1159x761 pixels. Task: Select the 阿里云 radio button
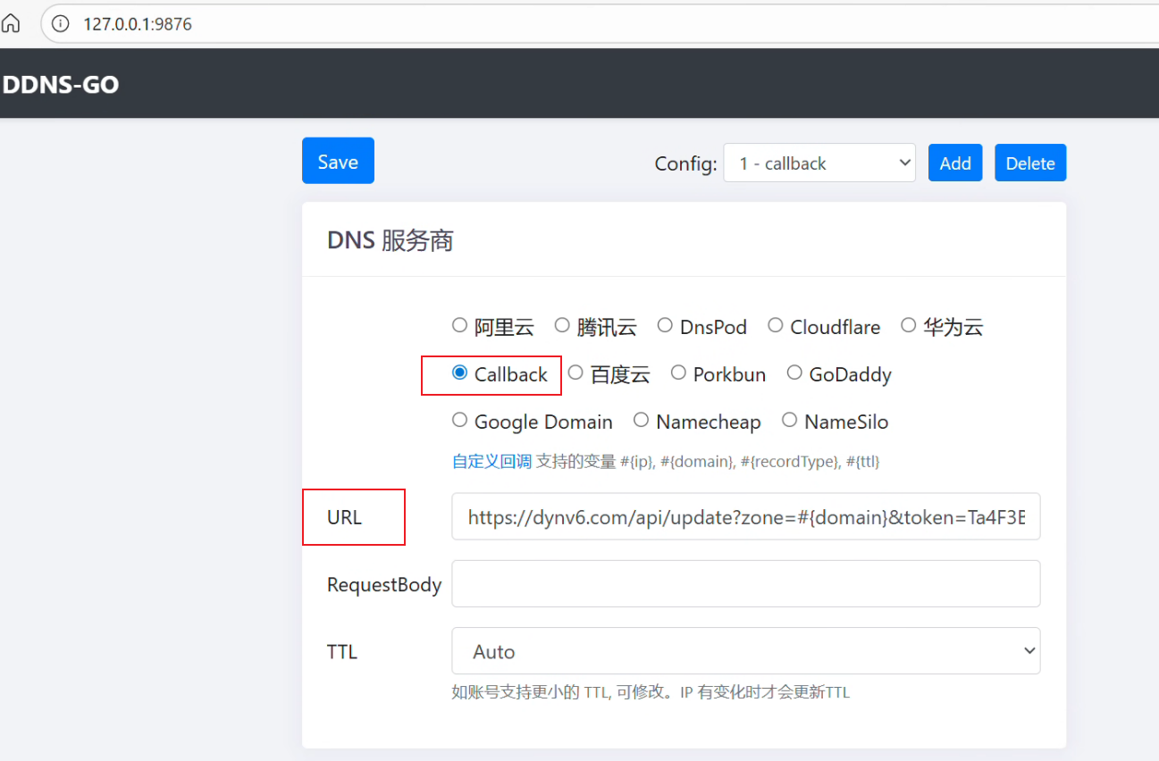pos(459,325)
